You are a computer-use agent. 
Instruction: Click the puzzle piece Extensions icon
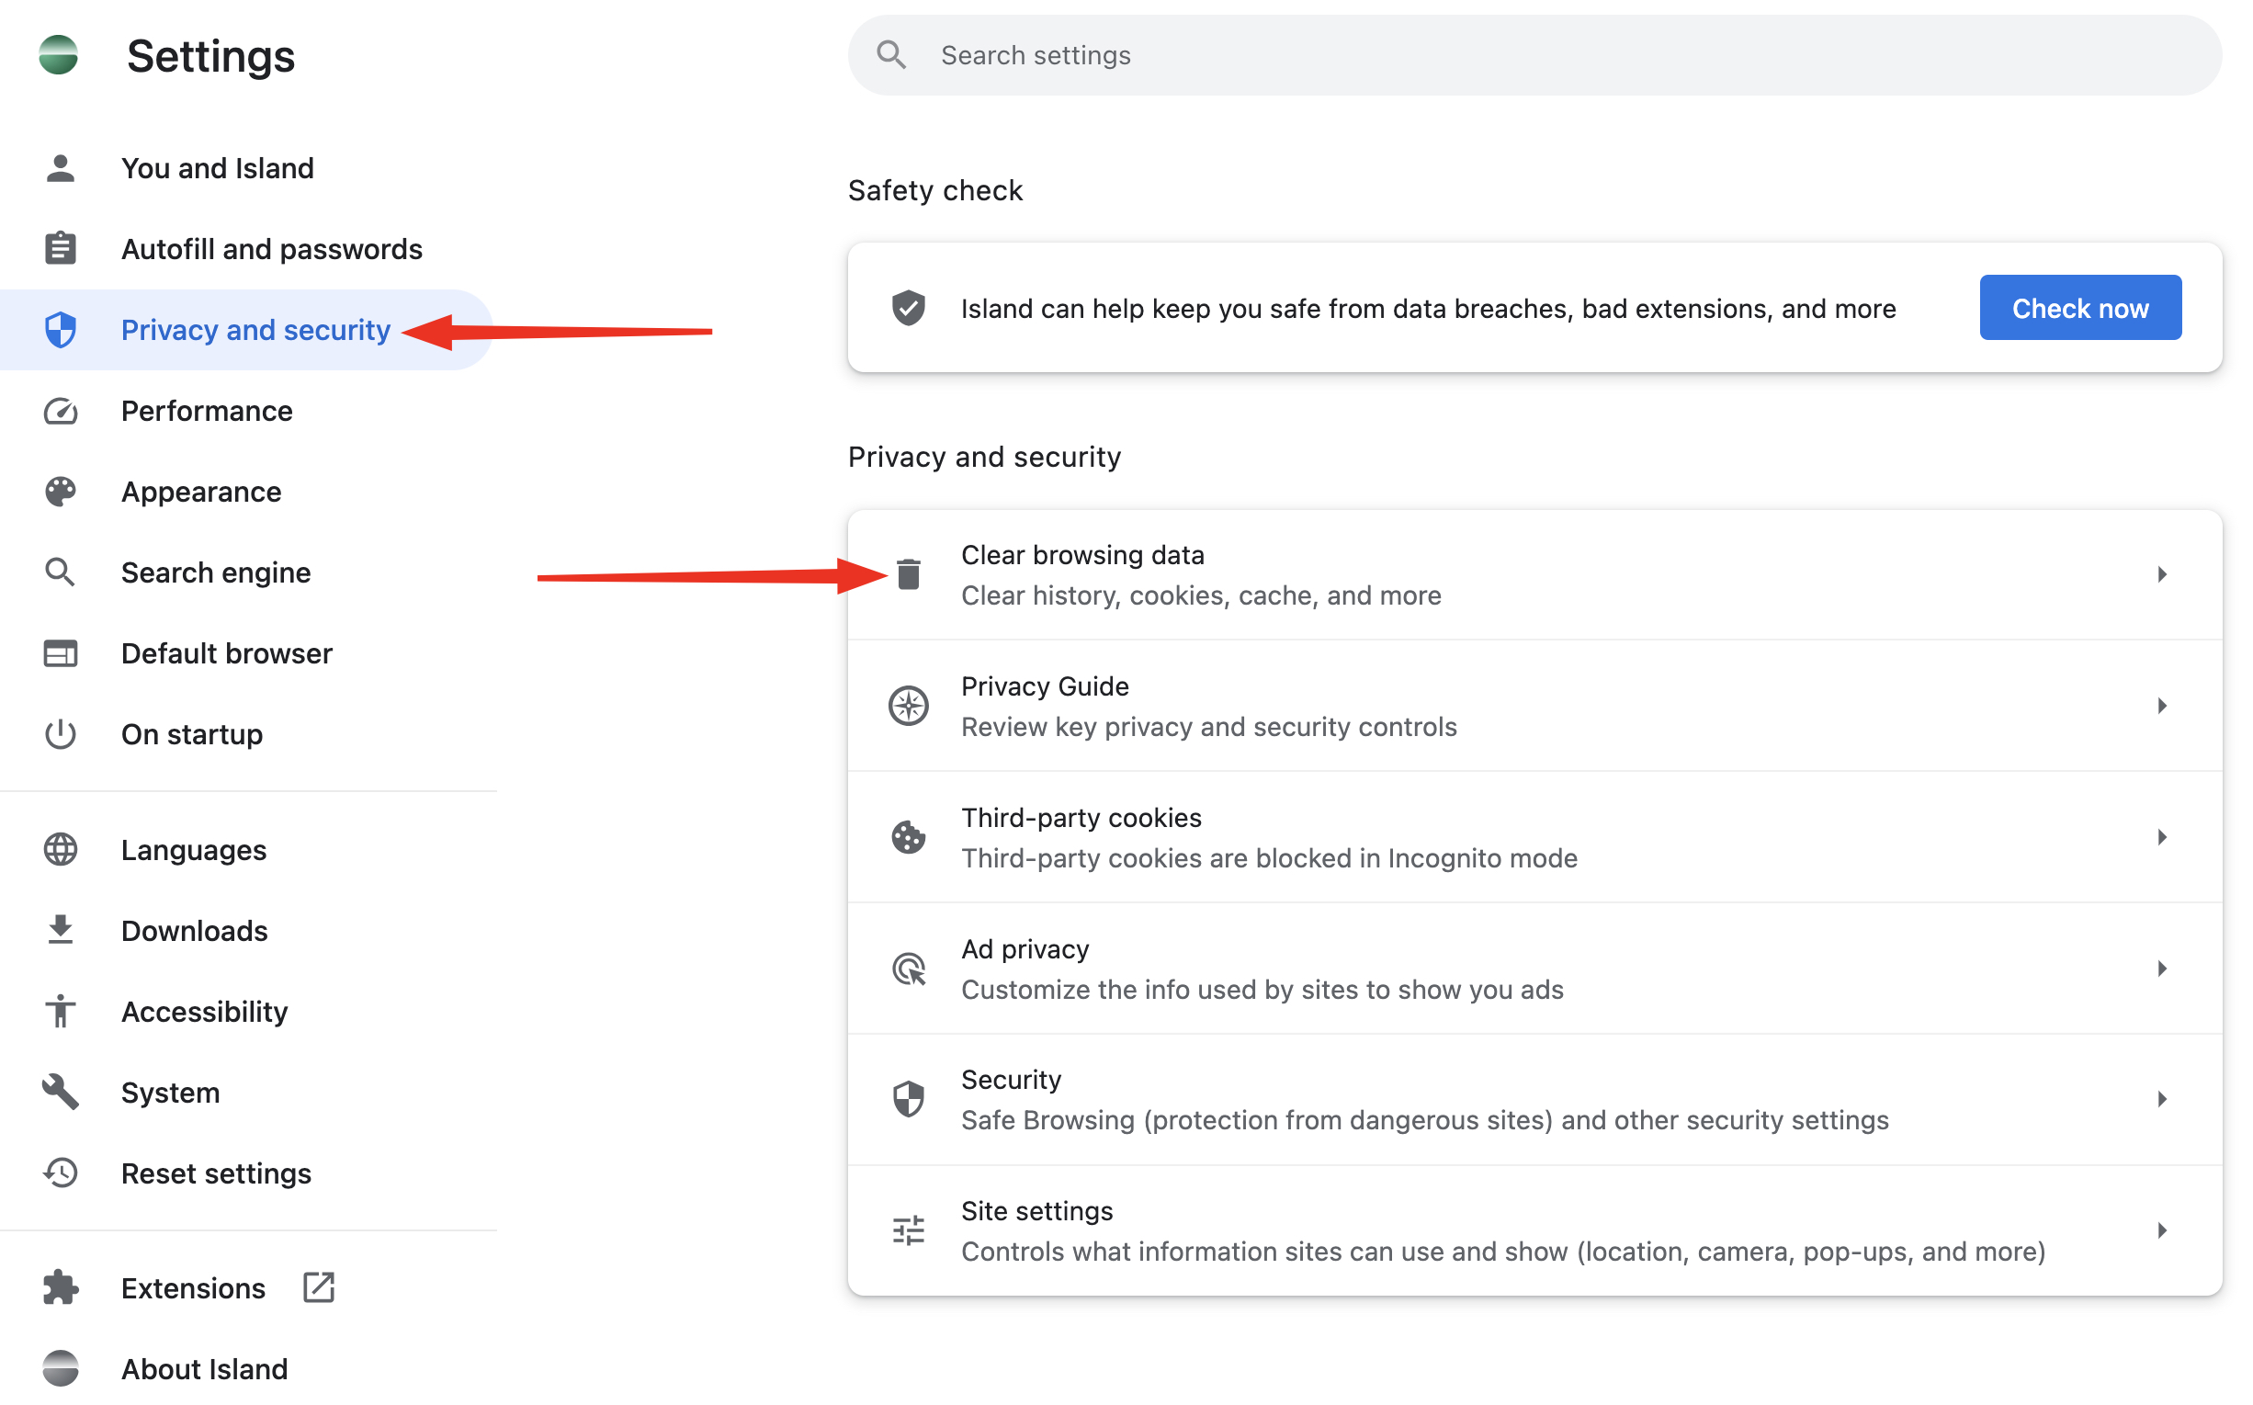(61, 1289)
